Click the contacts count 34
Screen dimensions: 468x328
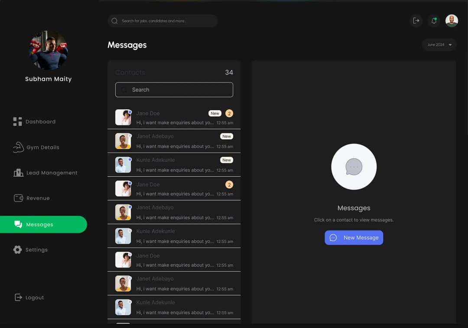229,72
